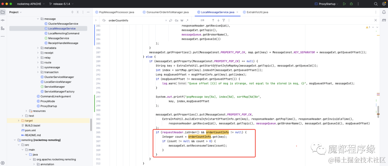Open the Structure tool window icon
The image size is (388, 166).
coord(3,28)
